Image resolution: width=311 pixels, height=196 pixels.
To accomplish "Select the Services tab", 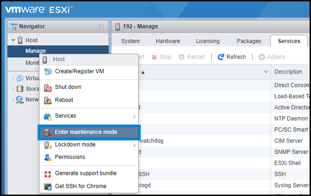I will click(x=289, y=41).
